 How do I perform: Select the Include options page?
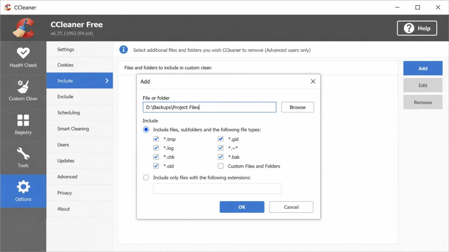point(80,81)
